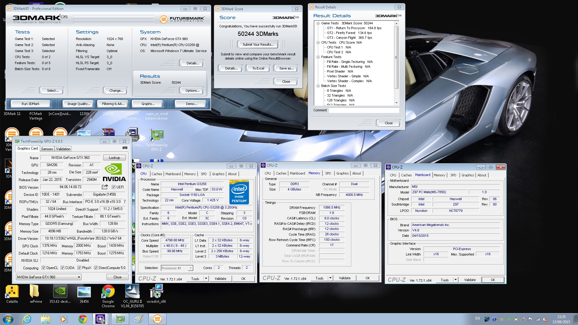Click the blue info tray icon
This screenshot has height=325, width=578.
click(x=494, y=319)
